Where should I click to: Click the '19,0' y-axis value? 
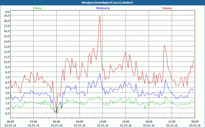point(7,15)
